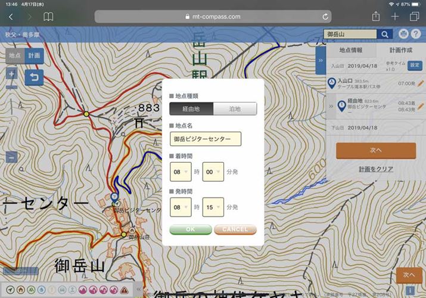The width and height of the screenshot is (426, 298).
Task: Click the 地点名 text field
Action: (205, 139)
